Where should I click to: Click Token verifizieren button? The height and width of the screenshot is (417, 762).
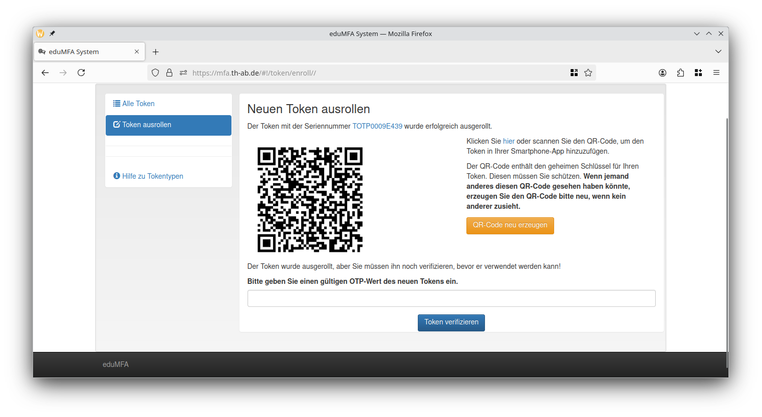click(451, 322)
